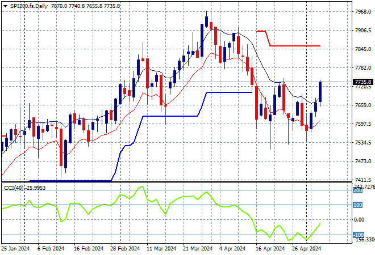Image resolution: width=375 pixels, height=255 pixels.
Task: Select the red horizontal resistance line
Action: point(294,45)
